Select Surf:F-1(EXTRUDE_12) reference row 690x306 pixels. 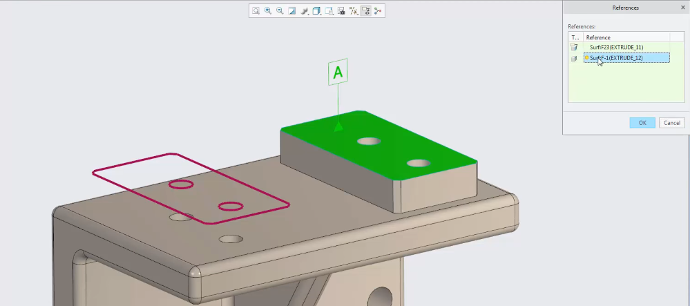coord(626,58)
